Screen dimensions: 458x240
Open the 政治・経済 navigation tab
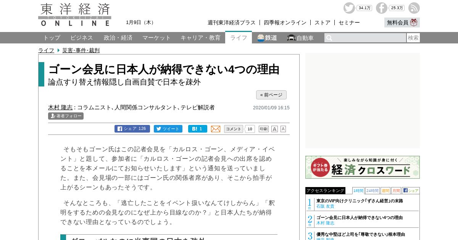click(x=118, y=38)
